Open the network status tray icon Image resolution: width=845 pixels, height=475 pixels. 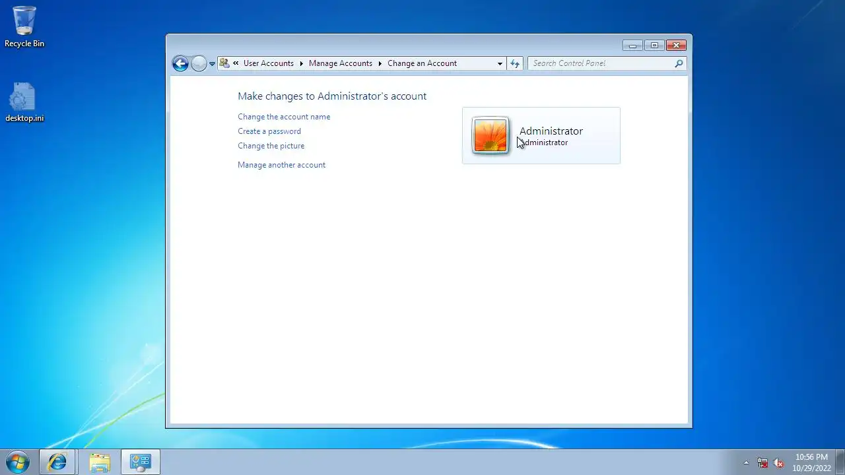tap(762, 462)
